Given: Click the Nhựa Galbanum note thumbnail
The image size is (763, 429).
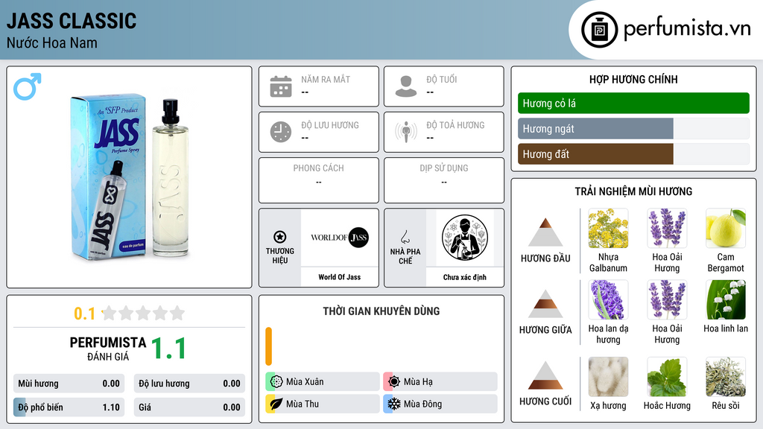Looking at the screenshot, I should click(x=608, y=228).
